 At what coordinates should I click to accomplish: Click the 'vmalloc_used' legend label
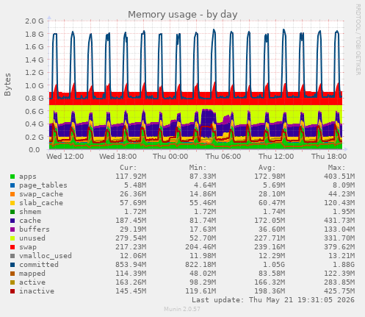click(46, 256)
